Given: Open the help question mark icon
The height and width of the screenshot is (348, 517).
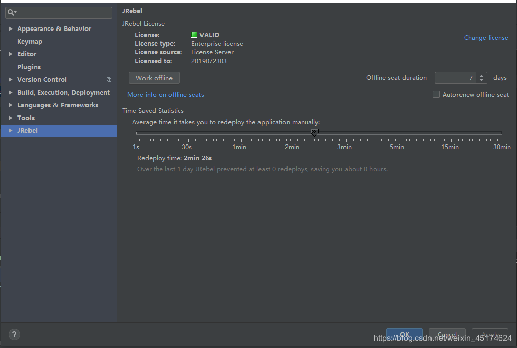Looking at the screenshot, I should point(14,335).
